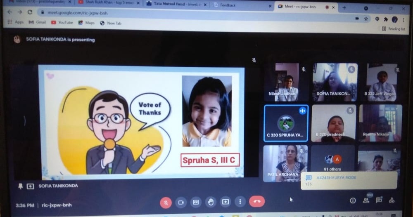Open the Activities panel
Image resolution: width=413 pixels, height=217 pixels.
tap(392, 200)
